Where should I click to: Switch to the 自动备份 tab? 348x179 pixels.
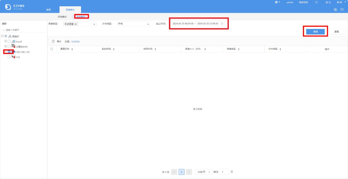tap(62, 16)
